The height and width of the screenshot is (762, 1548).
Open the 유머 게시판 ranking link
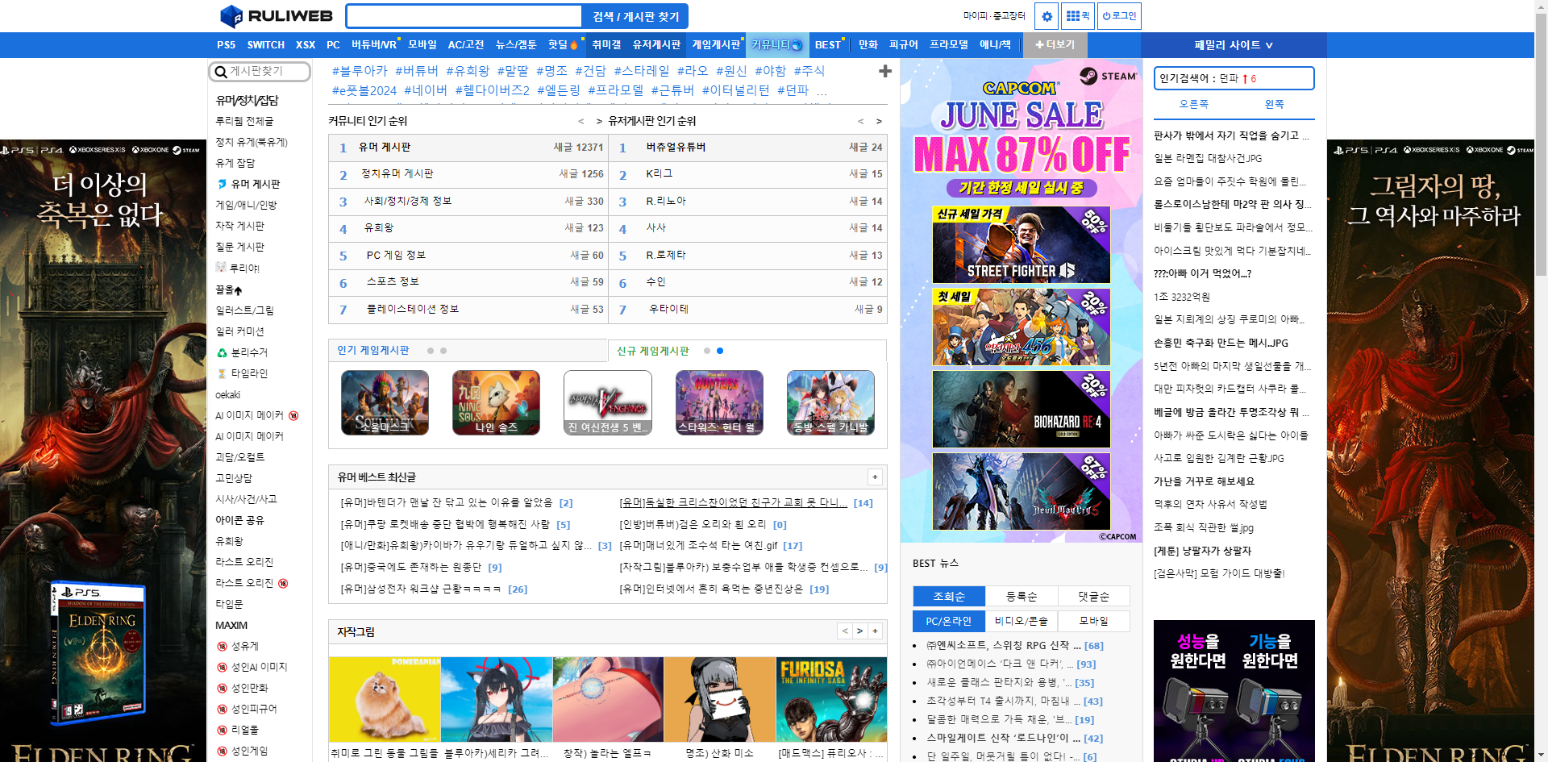click(x=383, y=148)
